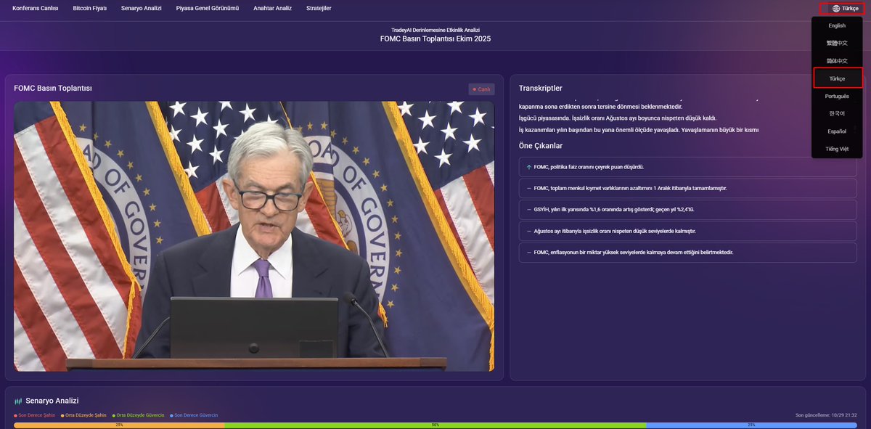This screenshot has height=429, width=871.
Task: Select 한국어 from the language dropdown
Action: pyautogui.click(x=836, y=113)
